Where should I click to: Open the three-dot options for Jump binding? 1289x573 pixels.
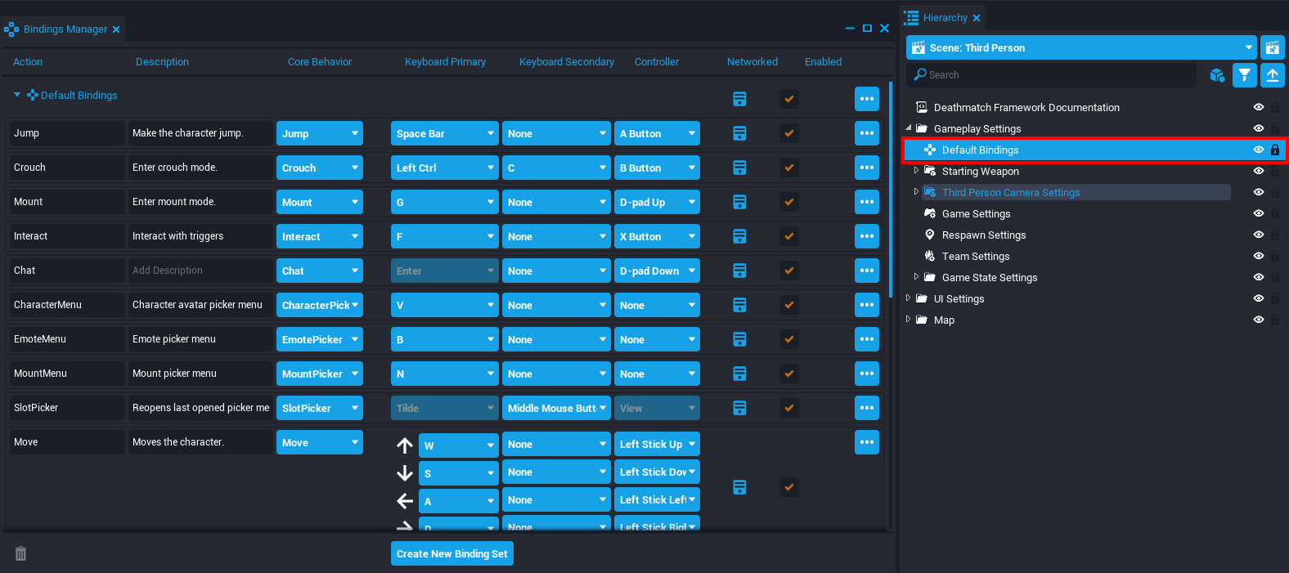866,133
